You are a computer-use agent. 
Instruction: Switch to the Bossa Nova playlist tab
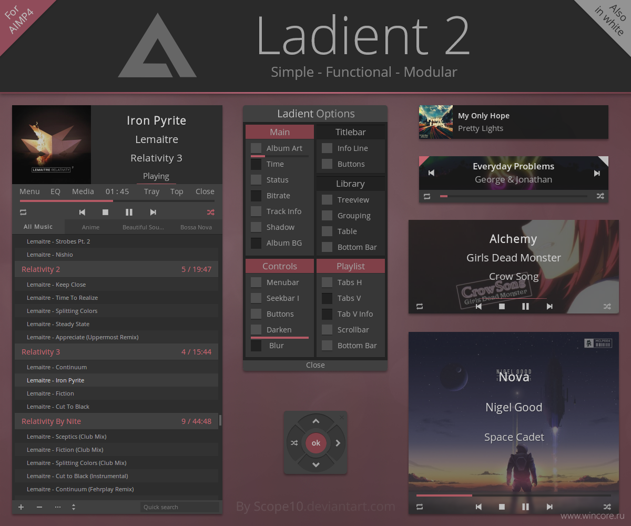[x=196, y=227]
